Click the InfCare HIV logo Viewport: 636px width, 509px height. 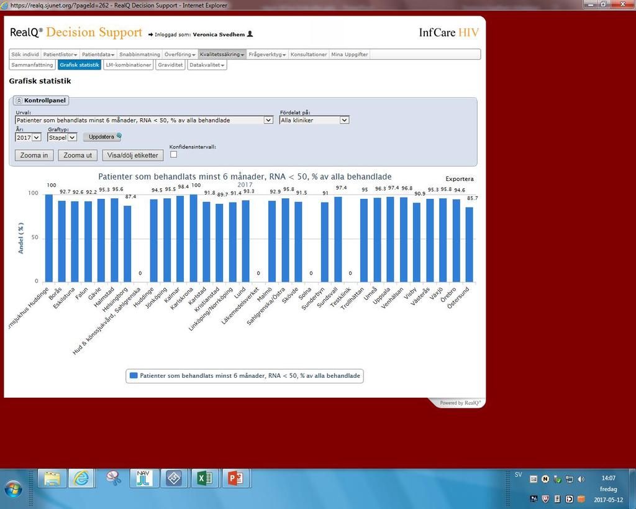point(448,32)
